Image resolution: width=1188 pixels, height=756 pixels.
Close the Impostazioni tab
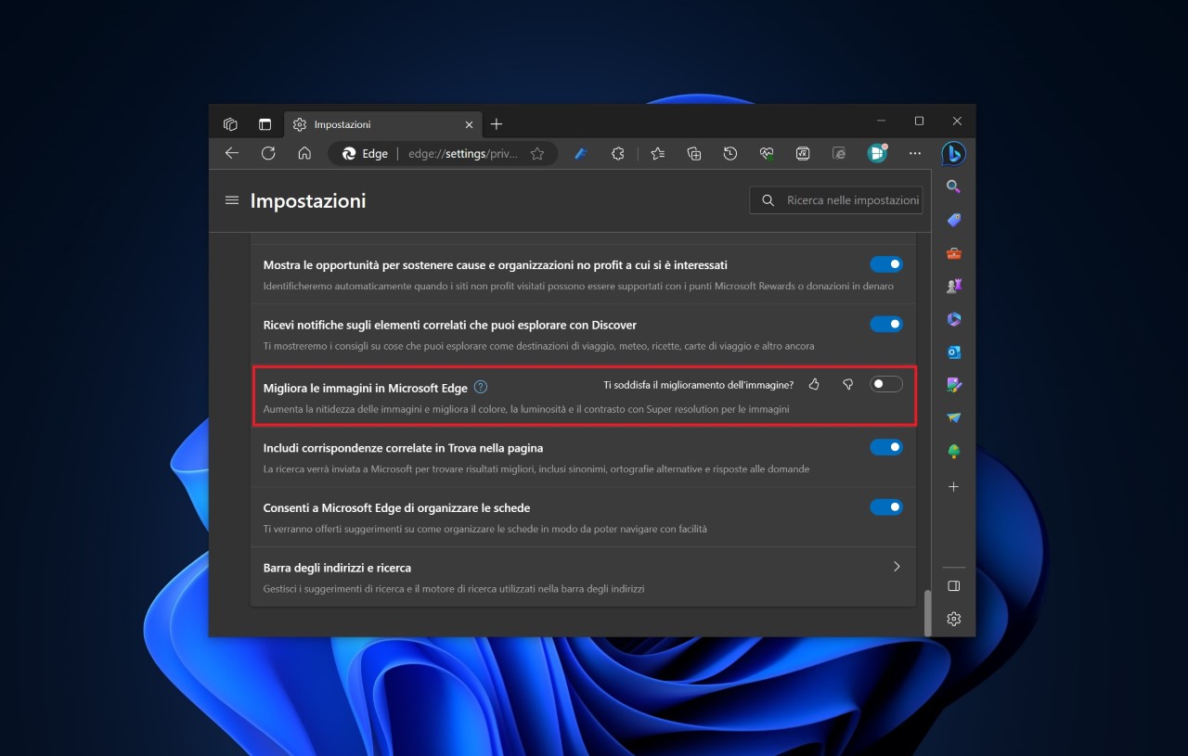469,124
